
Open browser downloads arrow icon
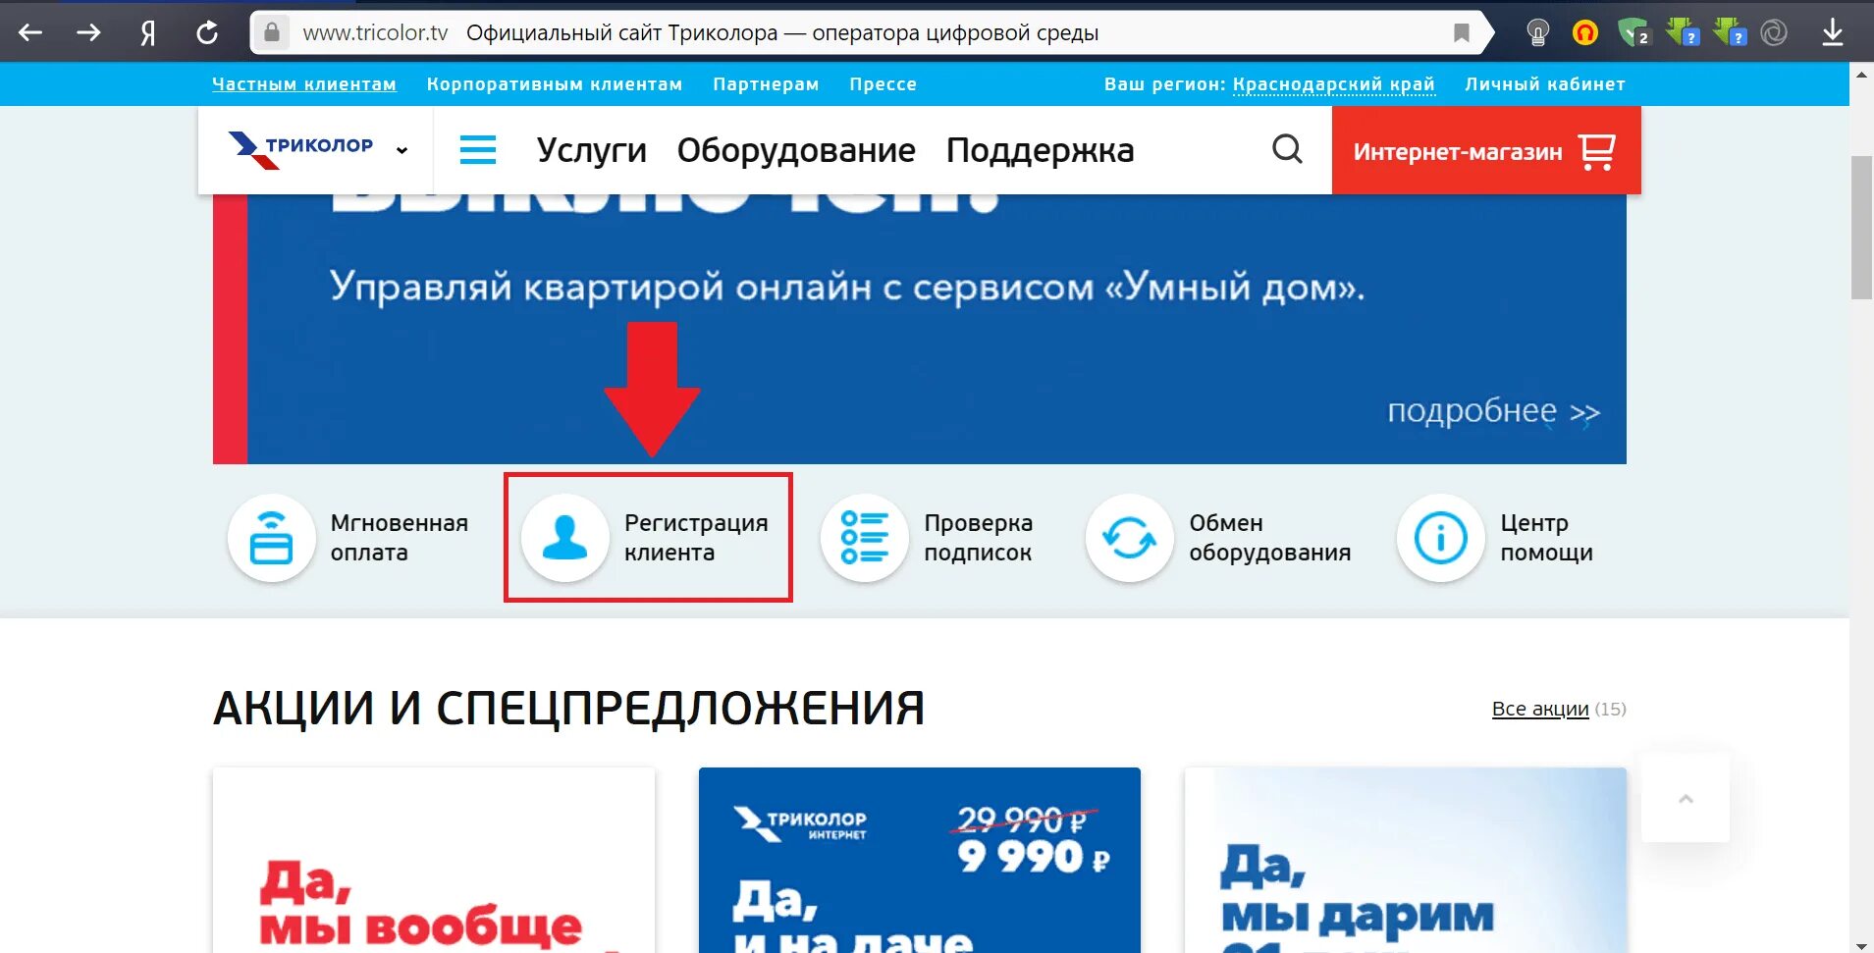coord(1832,32)
